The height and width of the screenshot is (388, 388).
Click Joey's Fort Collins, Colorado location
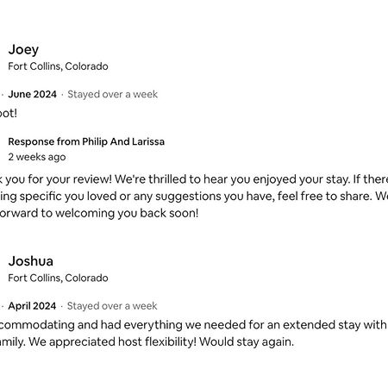[x=58, y=66]
